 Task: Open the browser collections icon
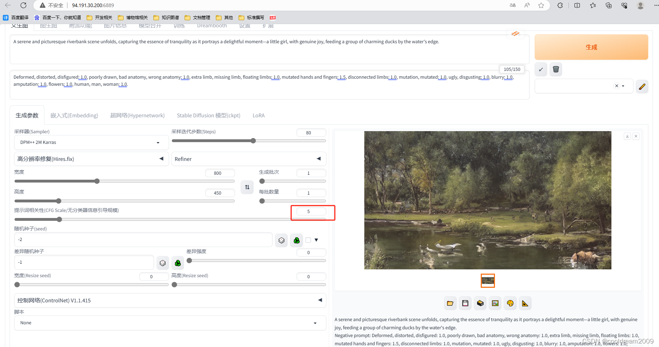click(x=609, y=5)
